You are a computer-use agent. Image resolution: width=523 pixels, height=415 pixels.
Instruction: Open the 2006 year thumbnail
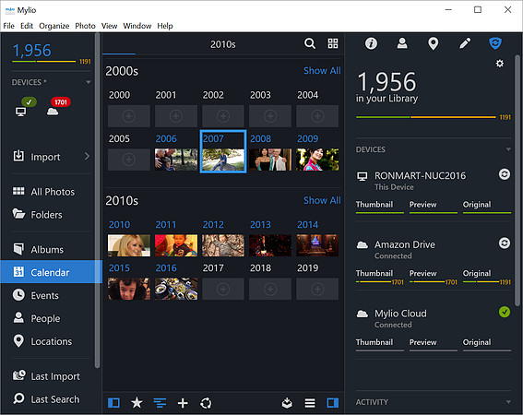[176, 160]
